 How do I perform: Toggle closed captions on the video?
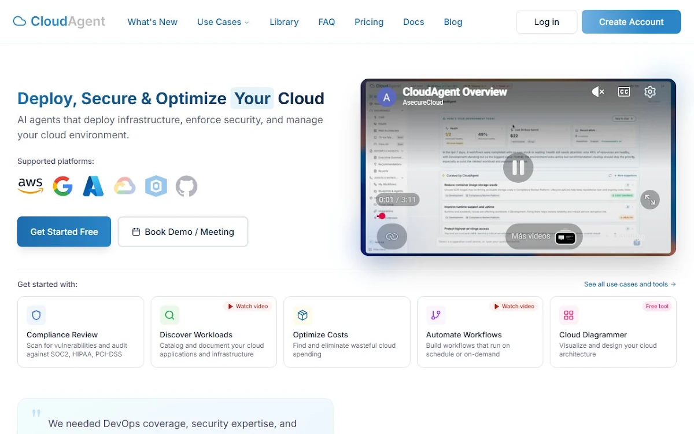pyautogui.click(x=624, y=91)
